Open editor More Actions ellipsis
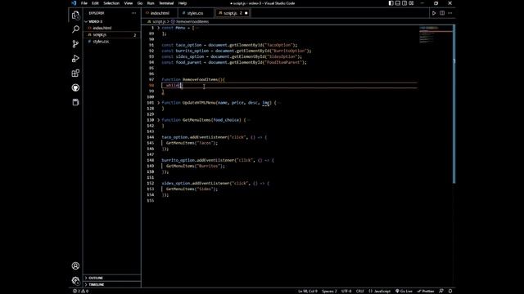 click(450, 13)
